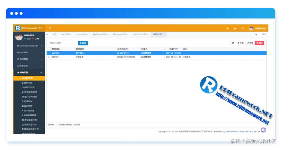Sort by the 当前流水号 column header
Image resolution: width=281 pixels, height=149 pixels.
point(128,49)
